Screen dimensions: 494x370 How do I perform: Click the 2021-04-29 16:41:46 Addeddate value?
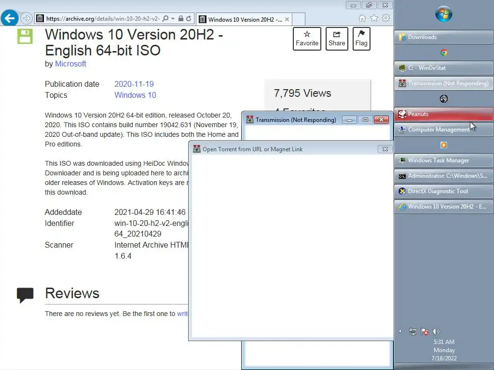(150, 212)
